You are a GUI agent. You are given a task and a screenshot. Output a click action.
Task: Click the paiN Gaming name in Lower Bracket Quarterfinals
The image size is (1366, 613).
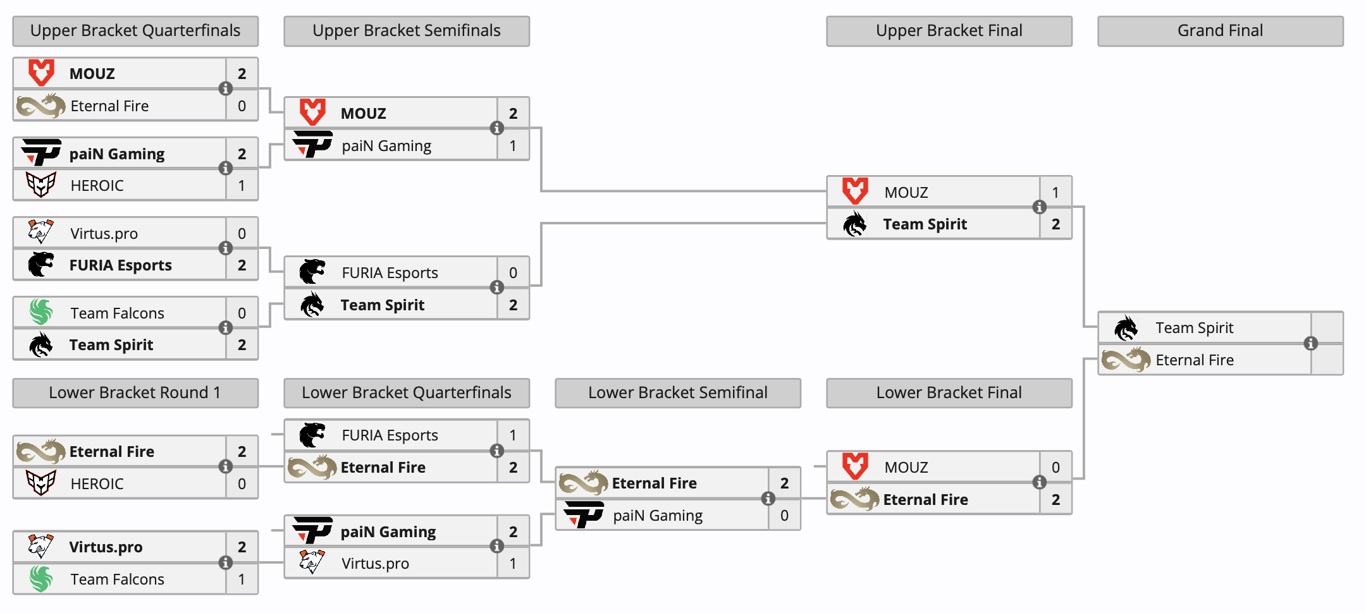(x=388, y=531)
